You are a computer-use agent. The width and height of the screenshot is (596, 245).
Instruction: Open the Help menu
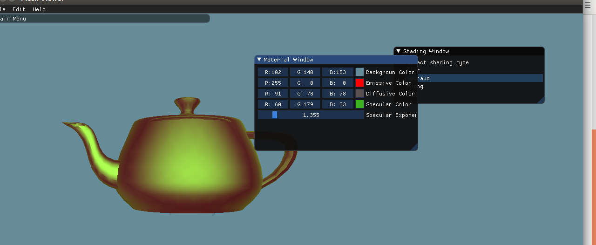pos(39,9)
